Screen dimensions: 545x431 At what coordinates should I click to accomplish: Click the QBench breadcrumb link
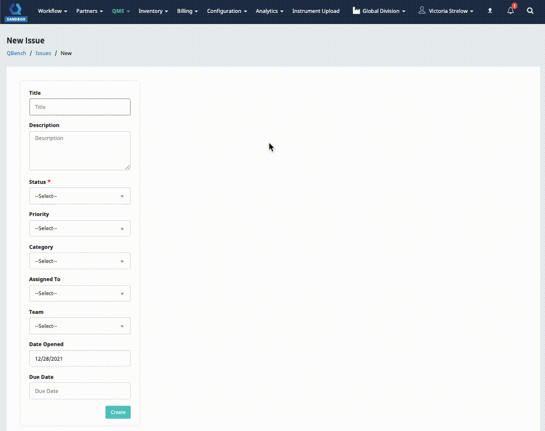16,53
